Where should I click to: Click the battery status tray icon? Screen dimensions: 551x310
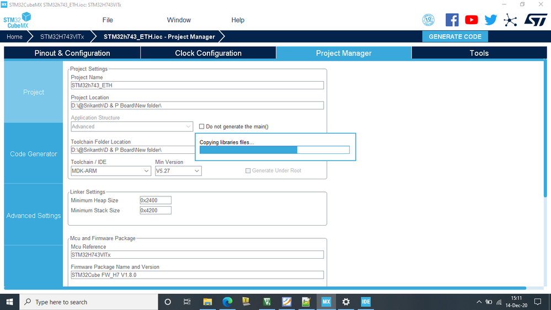[x=489, y=302]
